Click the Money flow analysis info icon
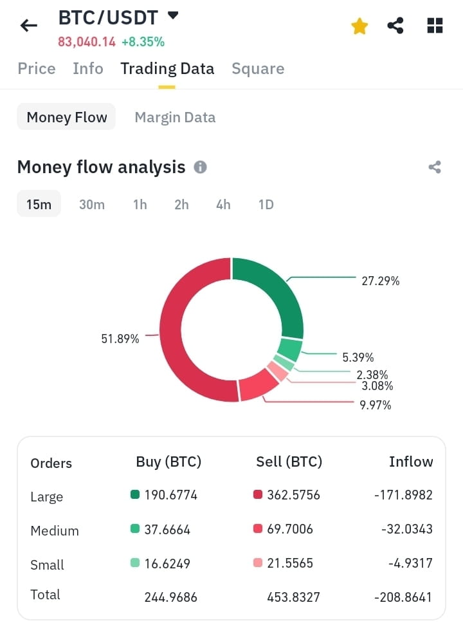463x625 pixels. coord(200,167)
